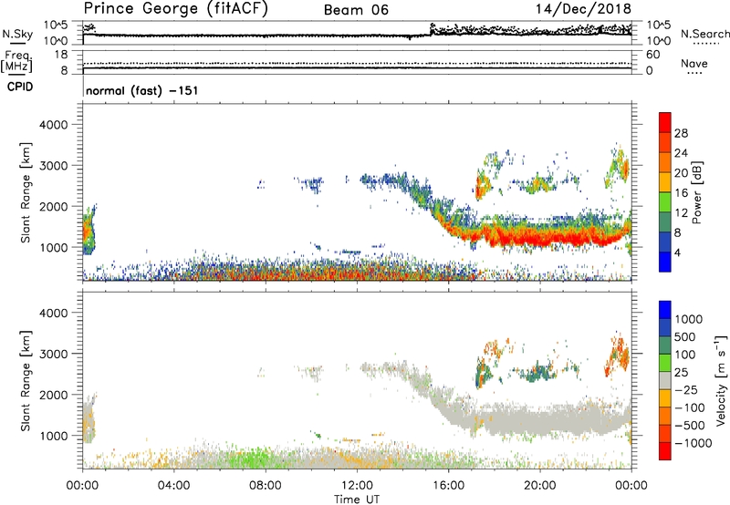Click the '4000' tick on Power panel axis
730x505 pixels.
click(x=53, y=125)
